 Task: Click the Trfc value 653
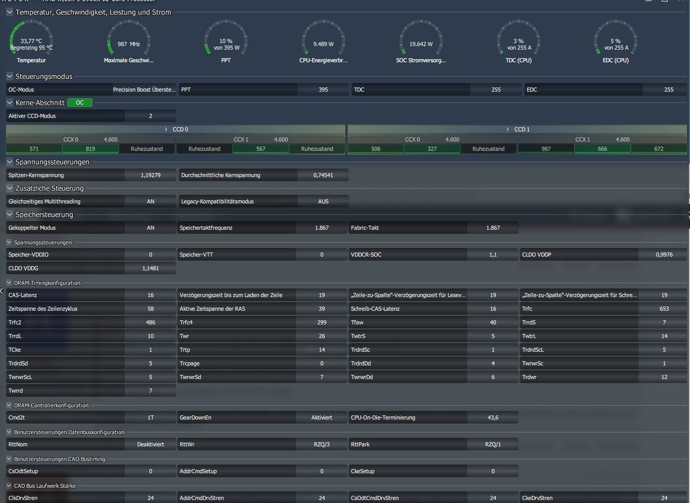click(664, 309)
